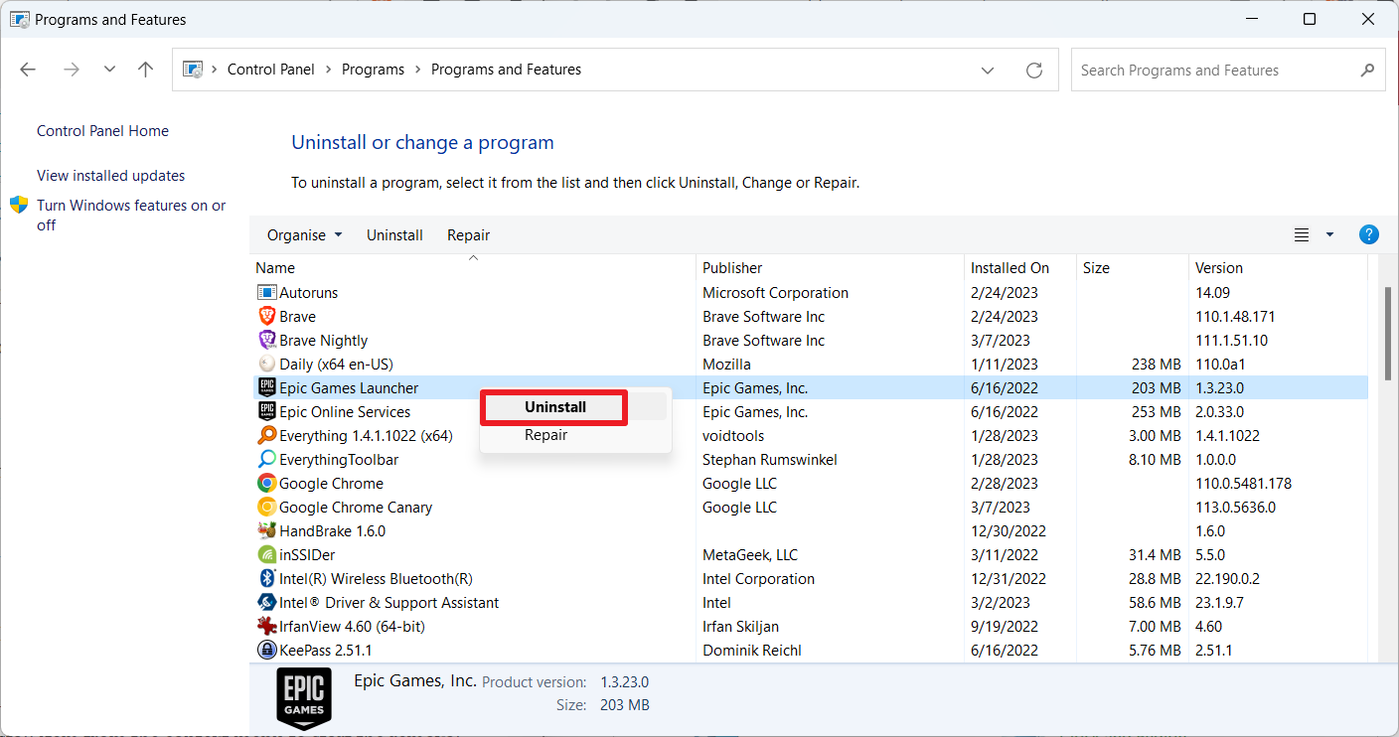Click the Epic Online Services icon
The width and height of the screenshot is (1399, 737).
pyautogui.click(x=266, y=412)
